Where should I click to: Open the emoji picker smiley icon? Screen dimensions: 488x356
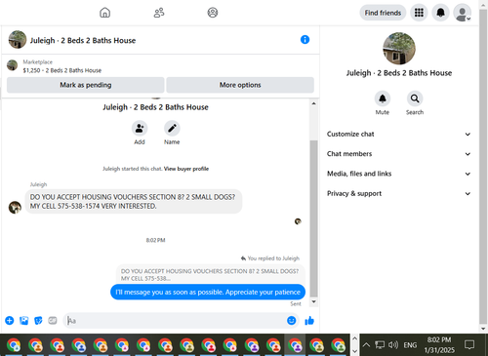click(x=292, y=321)
